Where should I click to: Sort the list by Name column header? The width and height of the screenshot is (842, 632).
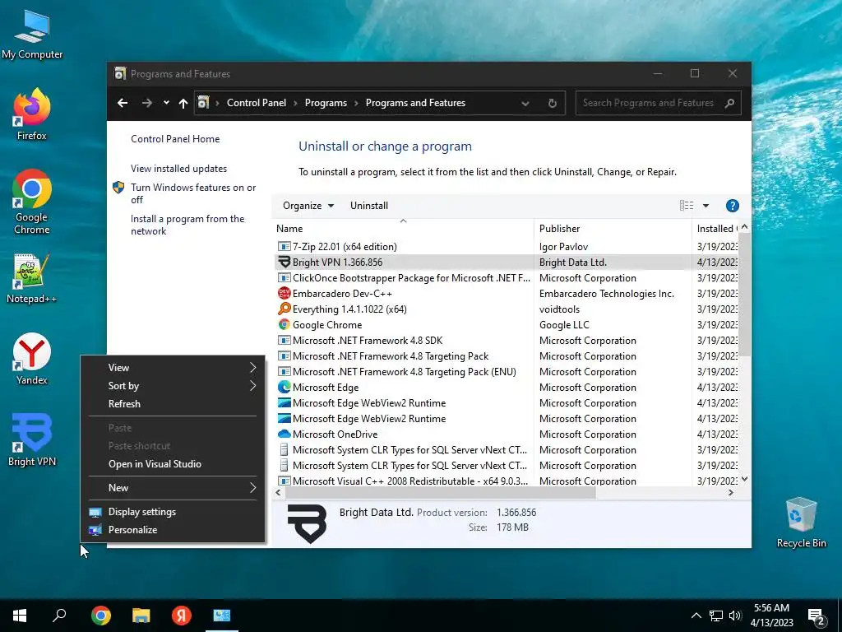pyautogui.click(x=403, y=229)
